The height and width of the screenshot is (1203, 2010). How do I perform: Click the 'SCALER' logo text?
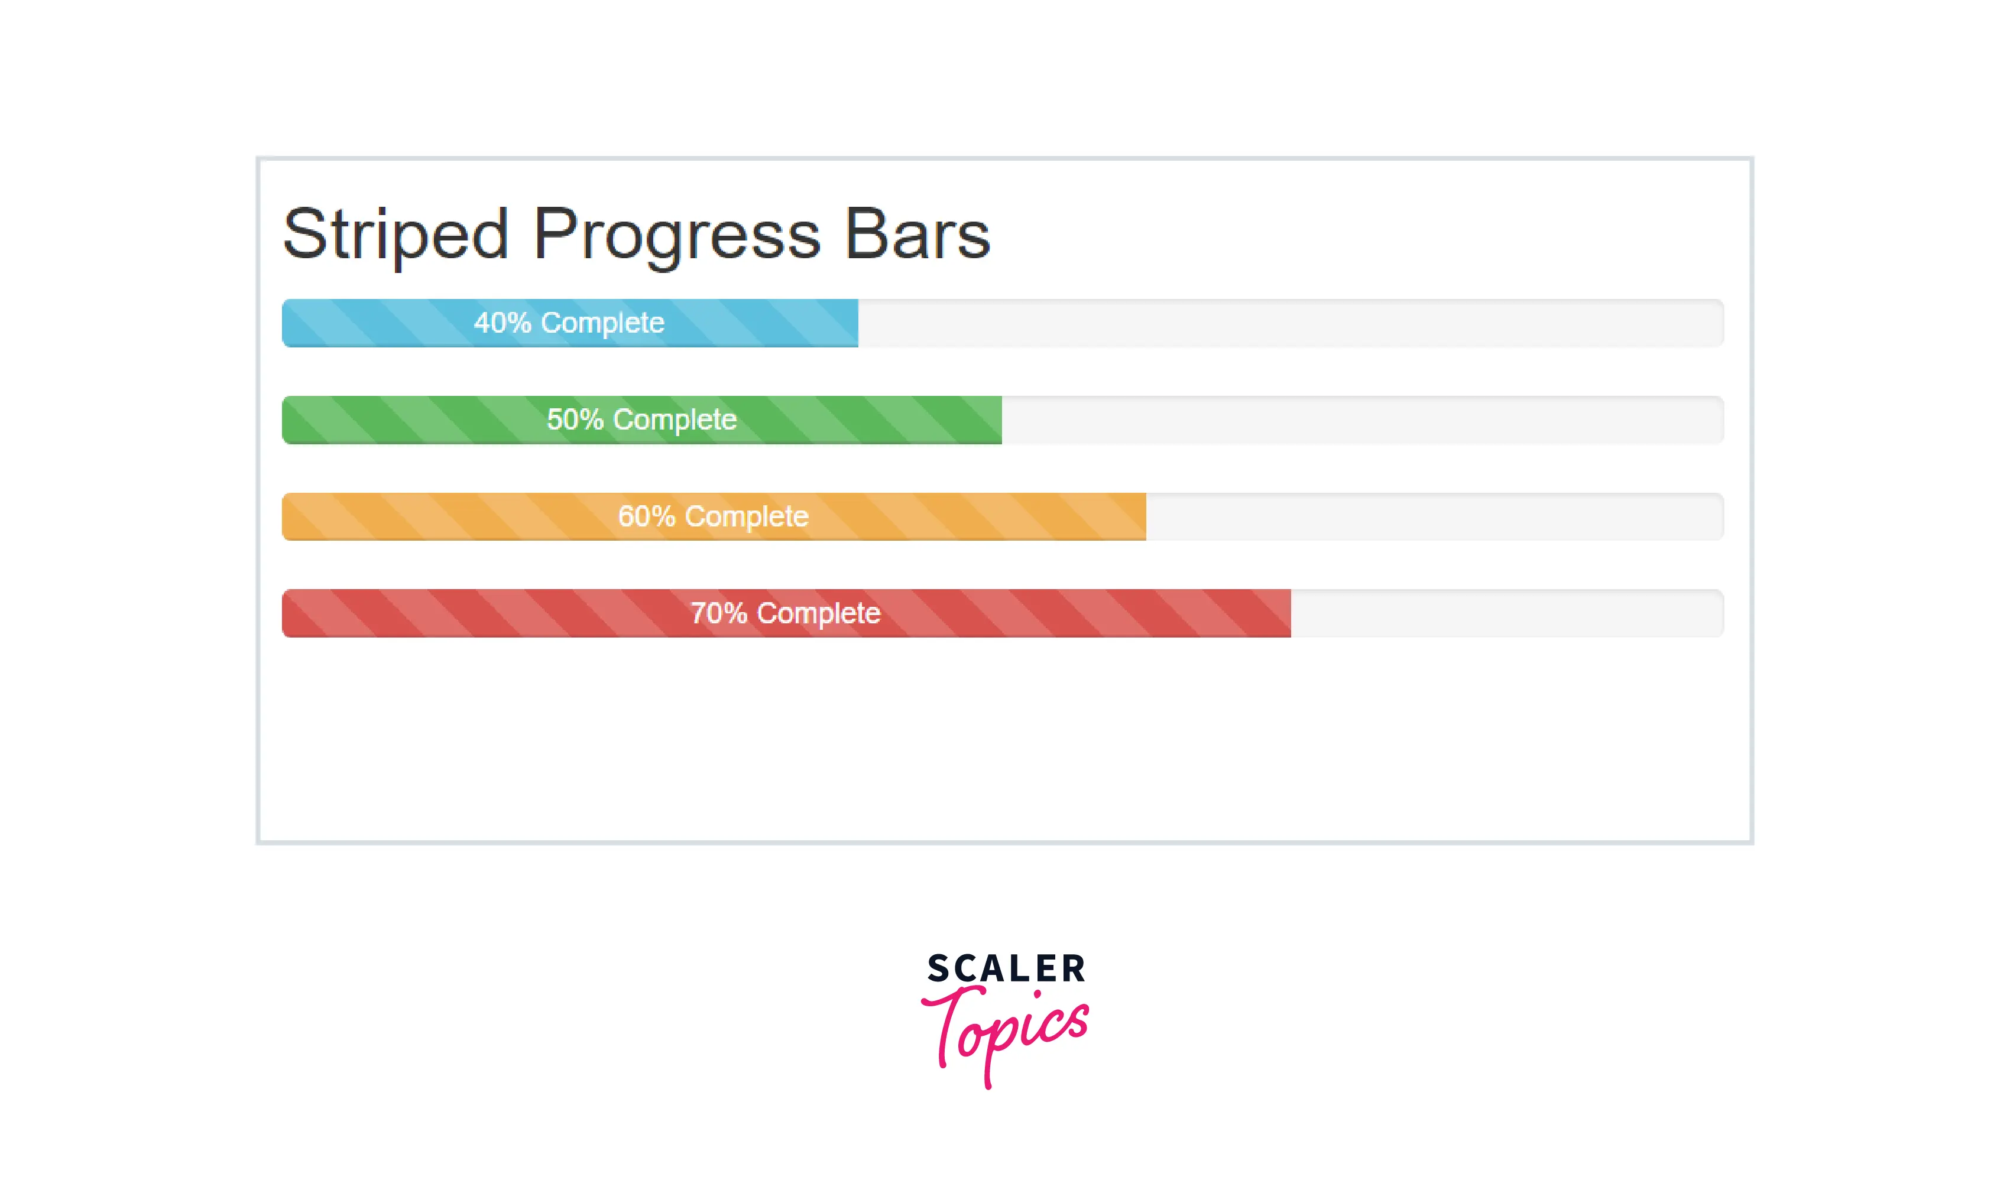(x=1006, y=969)
